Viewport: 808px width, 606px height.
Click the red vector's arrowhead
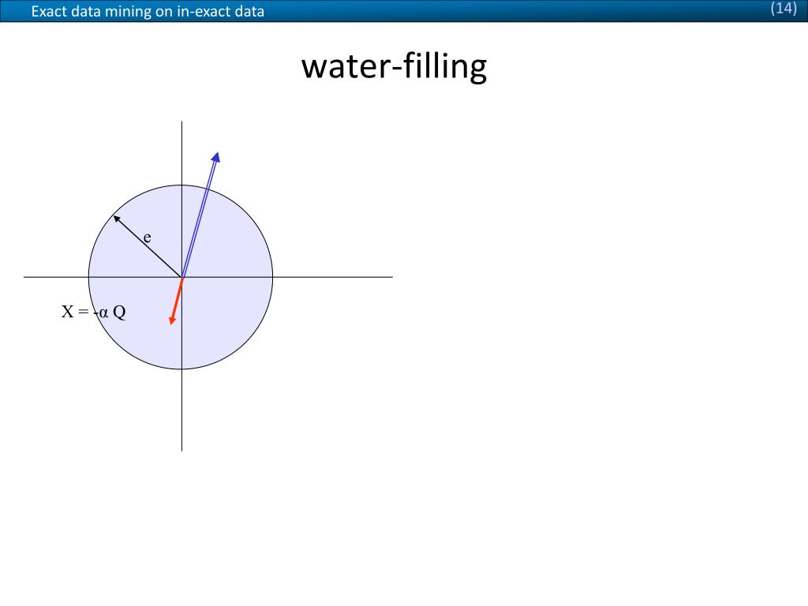coord(173,320)
